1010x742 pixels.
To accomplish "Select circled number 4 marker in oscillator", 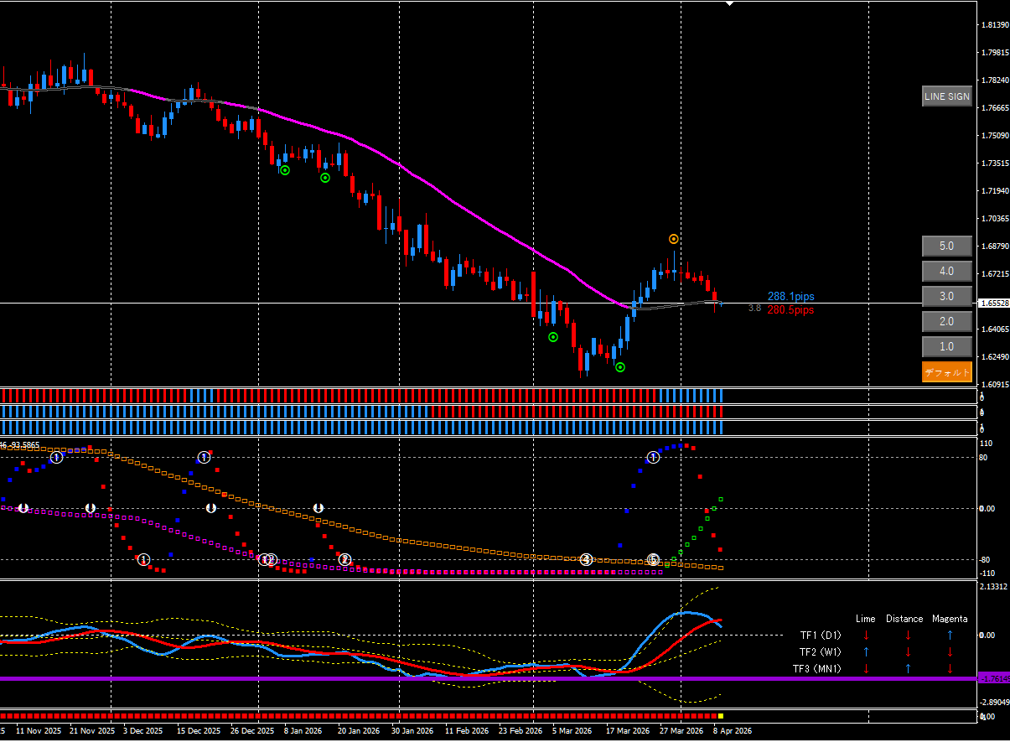I will tap(587, 559).
